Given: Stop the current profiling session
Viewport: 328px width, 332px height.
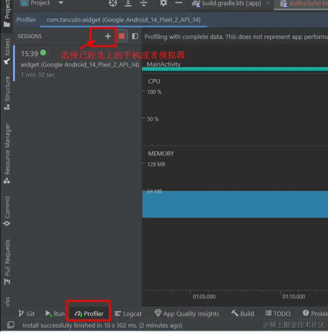Looking at the screenshot, I should click(x=122, y=36).
